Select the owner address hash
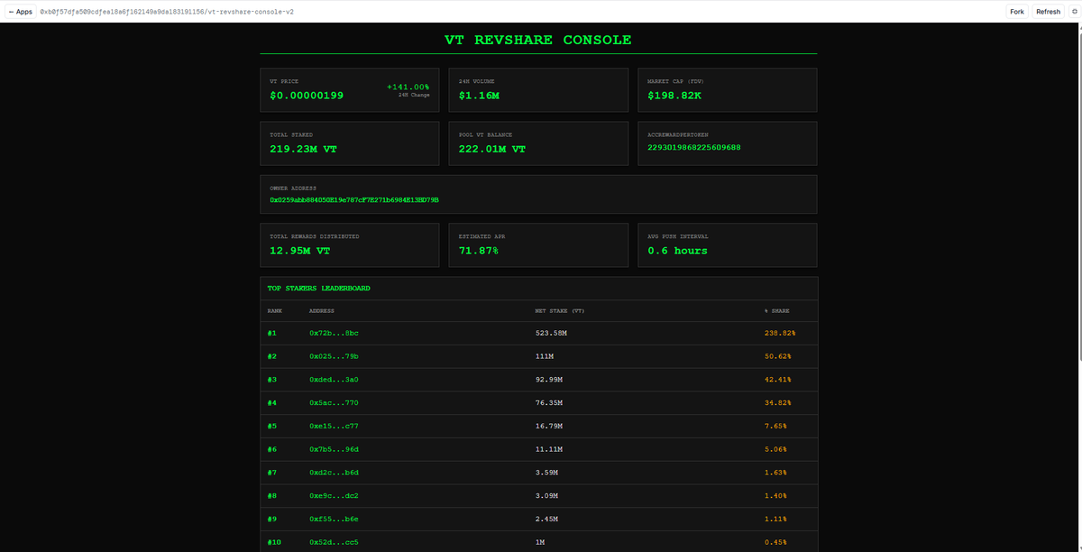The height and width of the screenshot is (552, 1082). [354, 199]
